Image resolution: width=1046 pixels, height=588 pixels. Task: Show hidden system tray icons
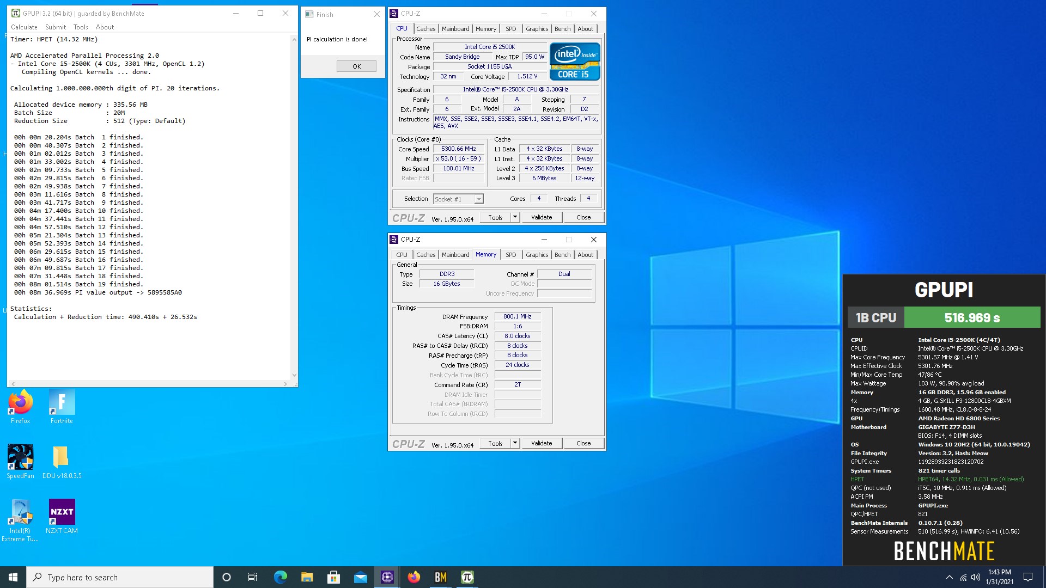[949, 577]
